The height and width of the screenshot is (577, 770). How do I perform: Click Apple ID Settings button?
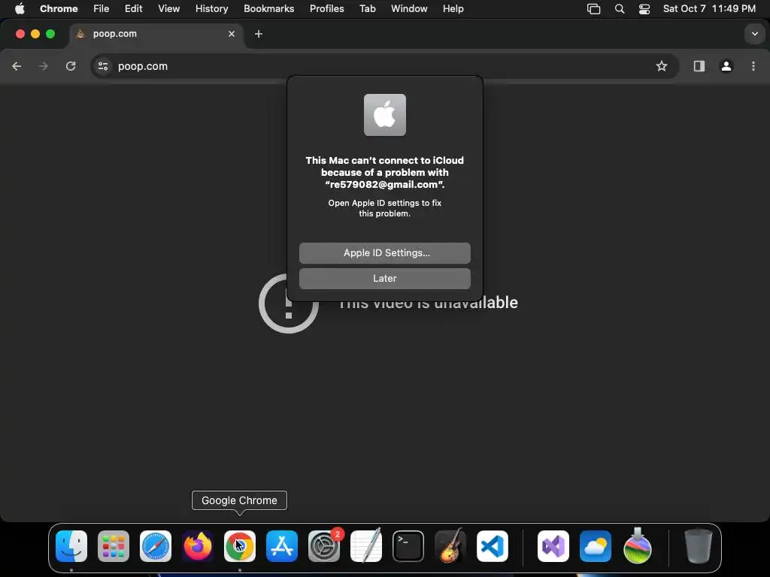pos(385,253)
